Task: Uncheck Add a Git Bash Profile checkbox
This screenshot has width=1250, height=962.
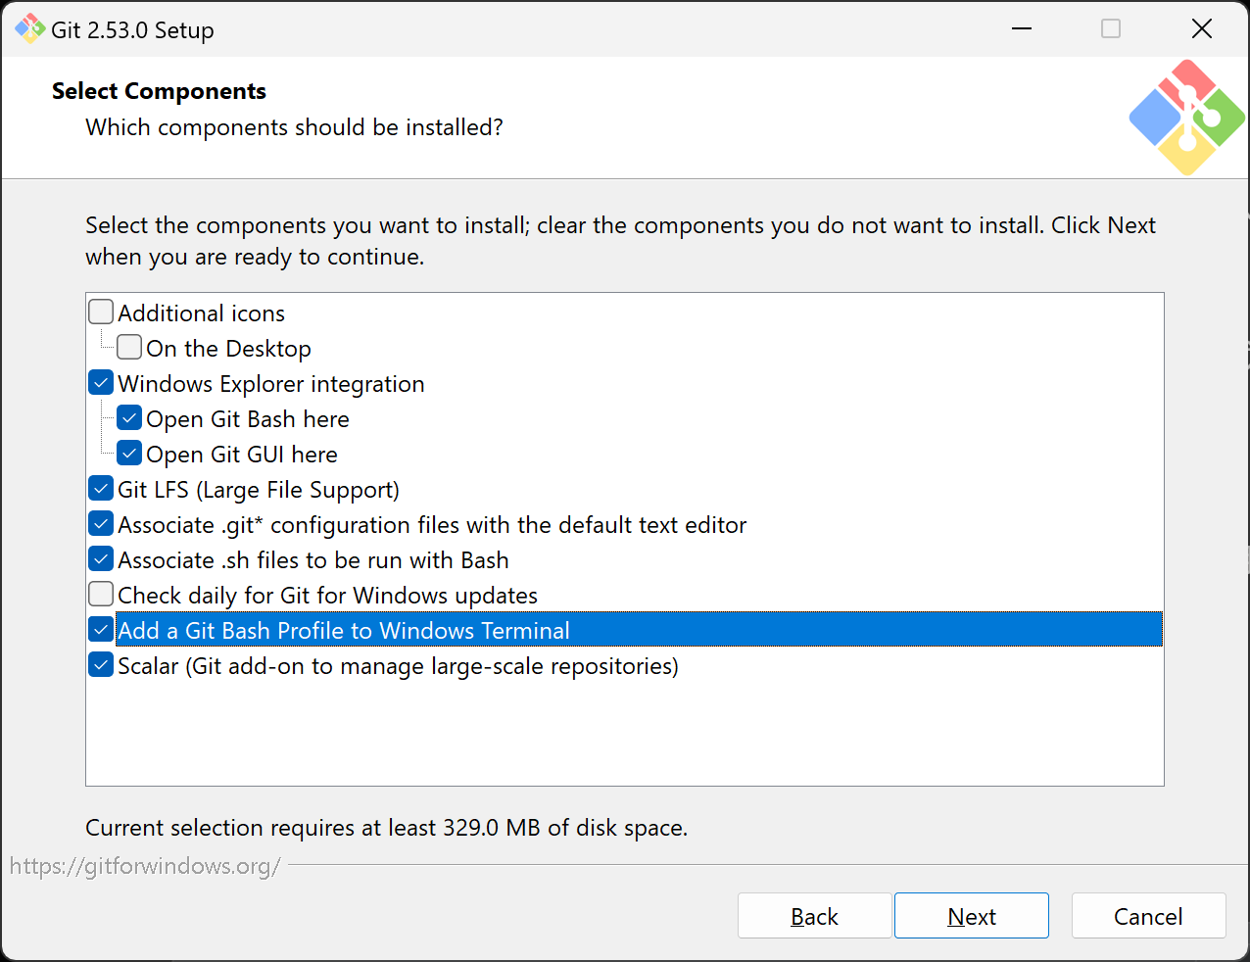Action: (x=101, y=630)
